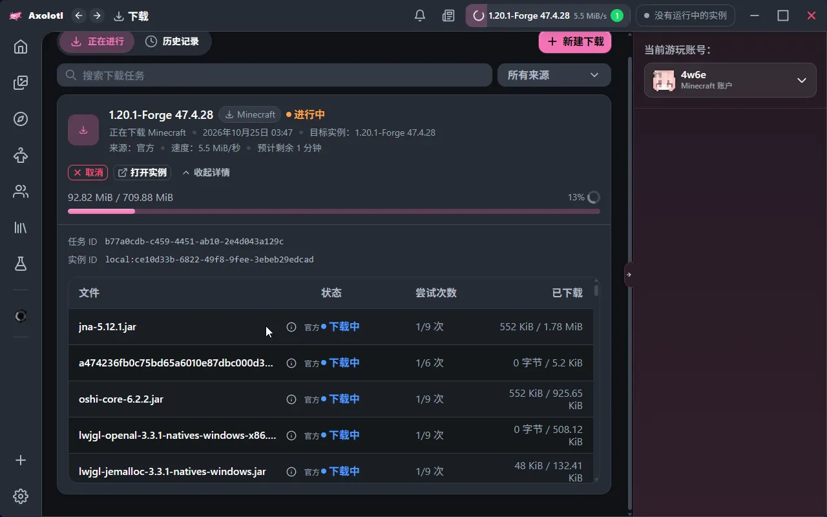Open the 1.20.1-Forge download status indicator
This screenshot has width=827, height=517.
click(548, 16)
